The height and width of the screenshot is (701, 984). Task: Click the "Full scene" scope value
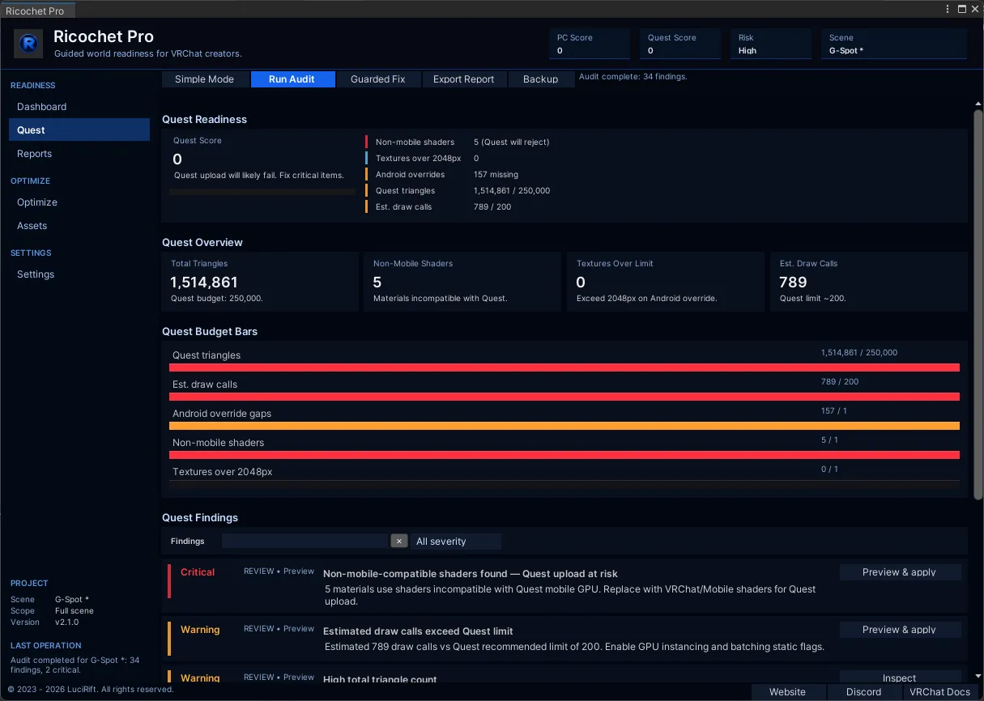75,611
